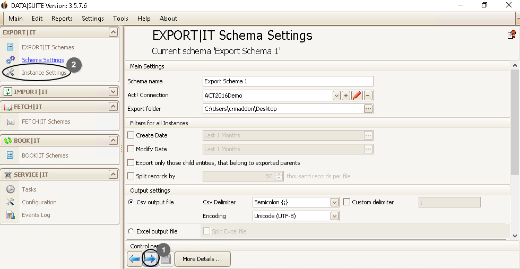Enable Custom delimiter checkbox
Viewport: 520px width, 269px height.
(x=346, y=202)
